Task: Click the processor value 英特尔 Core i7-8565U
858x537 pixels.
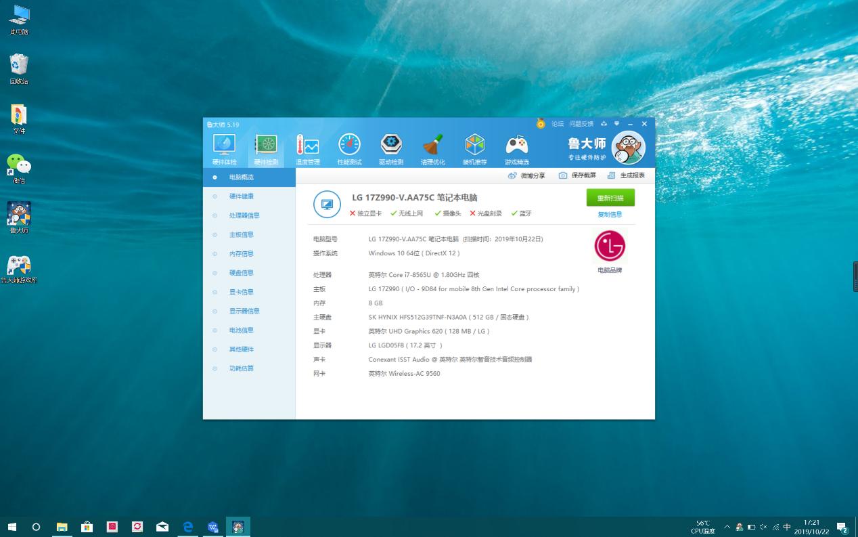Action: pyautogui.click(x=424, y=275)
